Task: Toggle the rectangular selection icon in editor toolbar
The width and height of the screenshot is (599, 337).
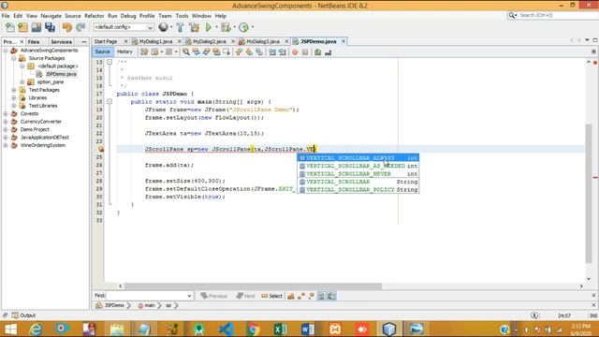Action: tap(226, 52)
